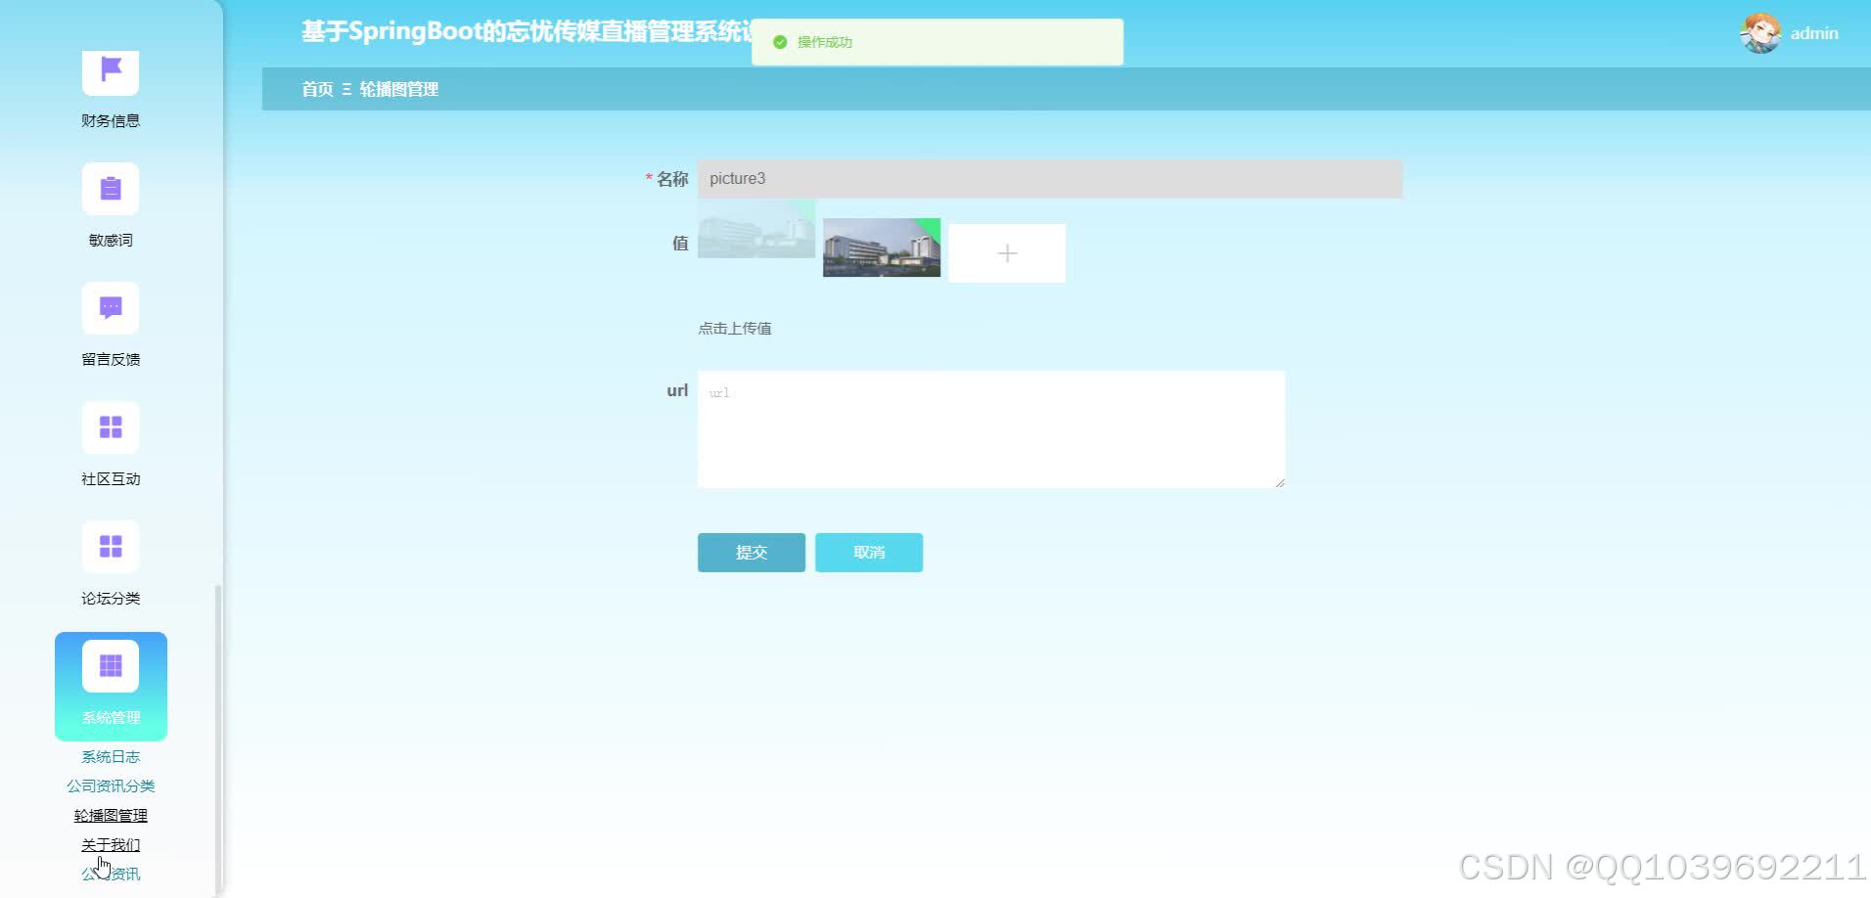The height and width of the screenshot is (898, 1871).
Task: Open the breadcrumb separator menu after 首页
Action: click(x=344, y=88)
